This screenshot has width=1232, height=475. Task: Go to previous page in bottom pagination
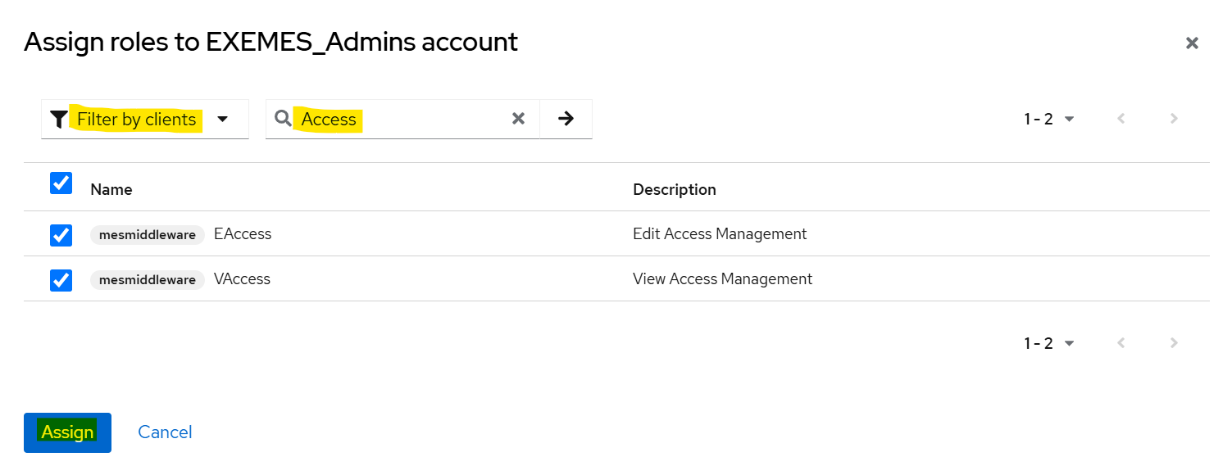[1121, 343]
